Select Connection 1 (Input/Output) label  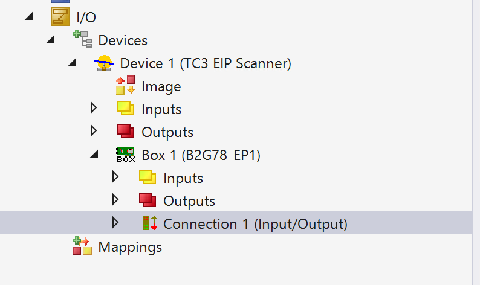(x=255, y=224)
